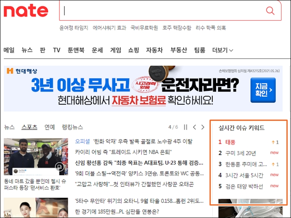The image size is (291, 218).
Task: Click the 지금 확인 button in the banner
Action: click(263, 90)
